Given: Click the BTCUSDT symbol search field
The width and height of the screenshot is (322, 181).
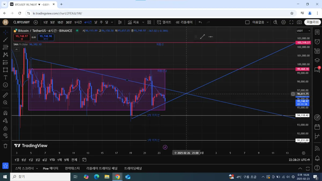Looking at the screenshot, I should (x=21, y=22).
